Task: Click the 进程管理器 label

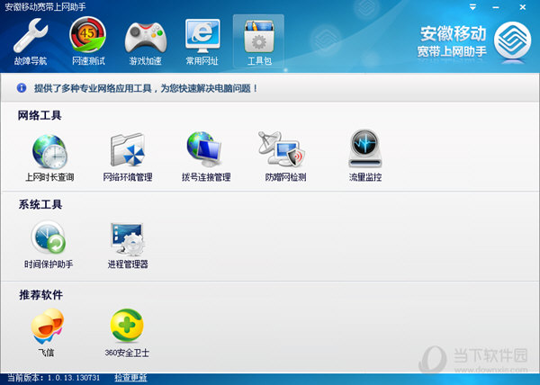Action: 128,264
